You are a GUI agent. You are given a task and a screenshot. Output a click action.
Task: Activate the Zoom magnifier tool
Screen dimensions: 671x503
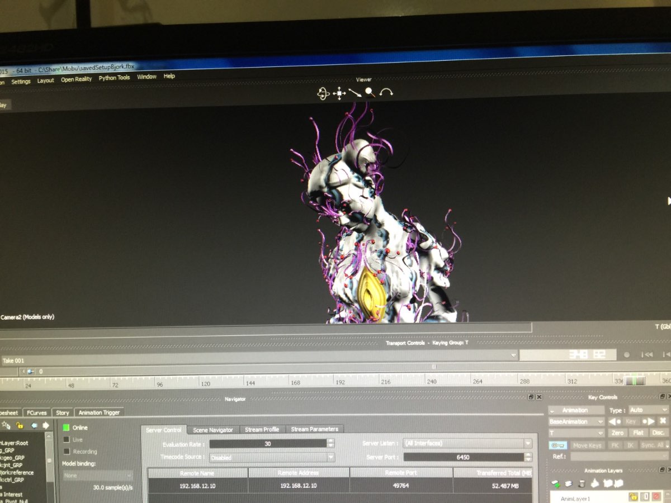(370, 92)
